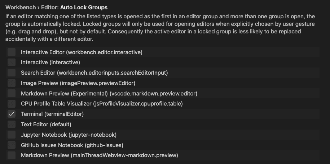Tick the Search Editor checkbox

(12, 73)
